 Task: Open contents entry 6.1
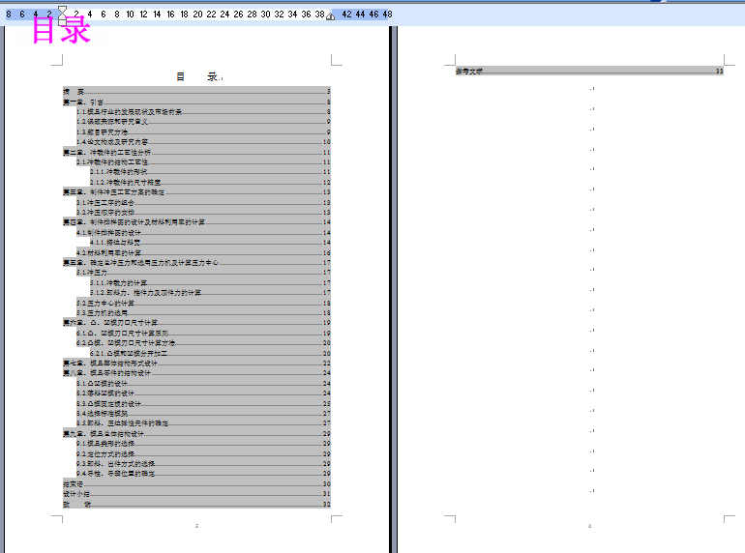coord(203,334)
